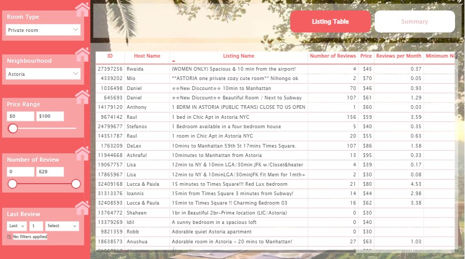Click the house icon above Room Type
Screen dimensions: 465x259
click(x=82, y=9)
